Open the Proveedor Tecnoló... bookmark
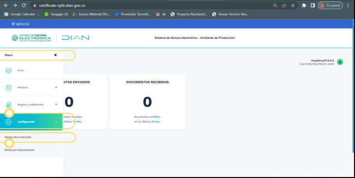Viewport: 355px width, 178px height. [133, 14]
